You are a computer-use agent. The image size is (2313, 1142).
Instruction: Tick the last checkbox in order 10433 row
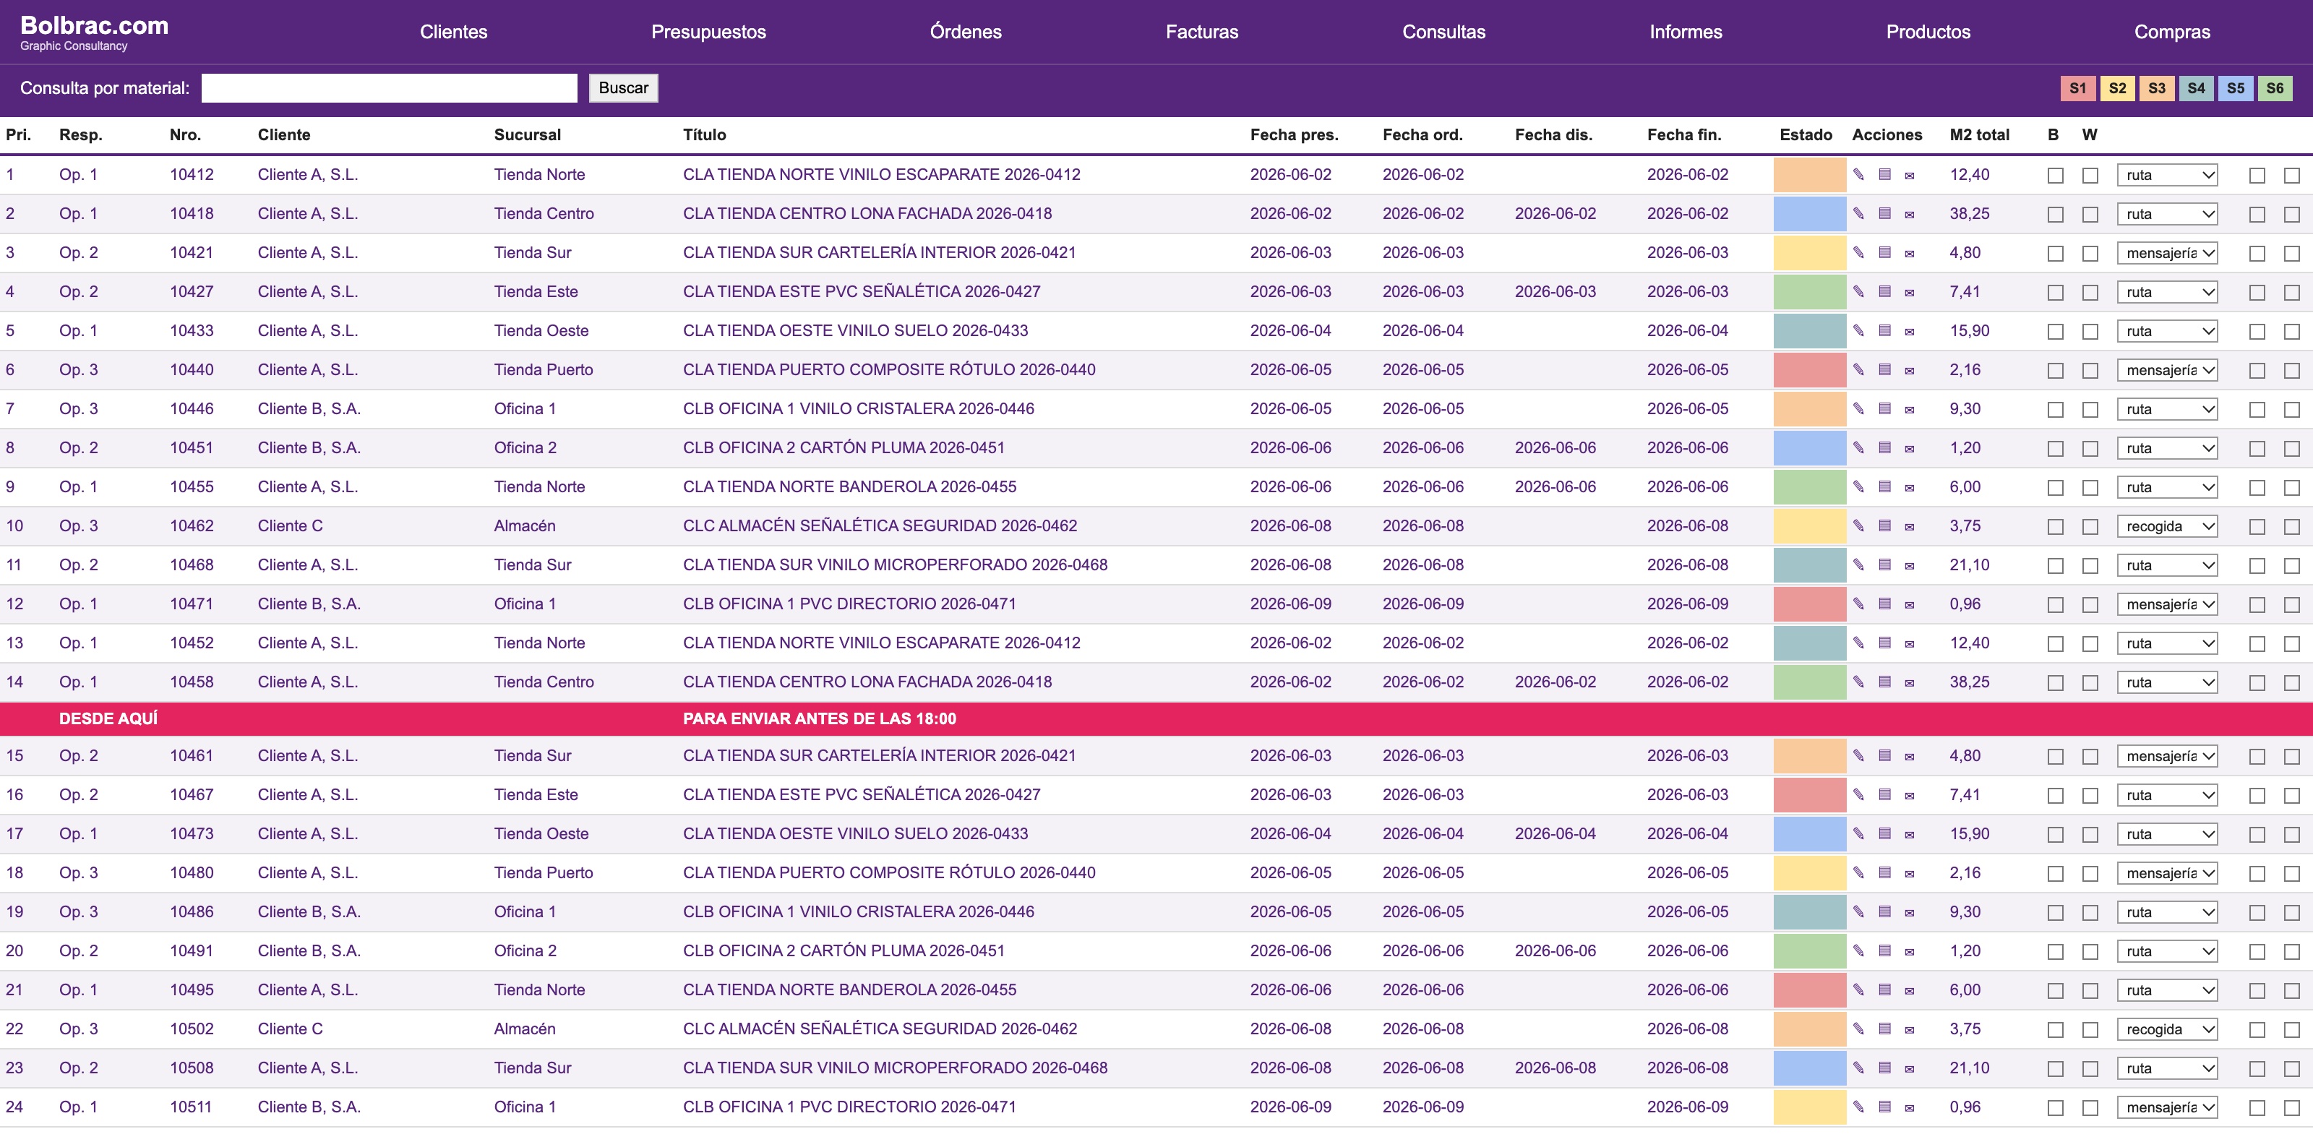2292,331
